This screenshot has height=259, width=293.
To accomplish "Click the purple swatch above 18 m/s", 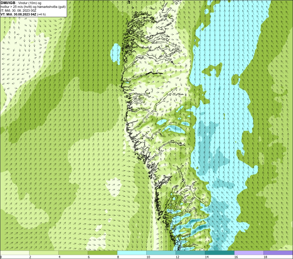I will click(x=278, y=253).
